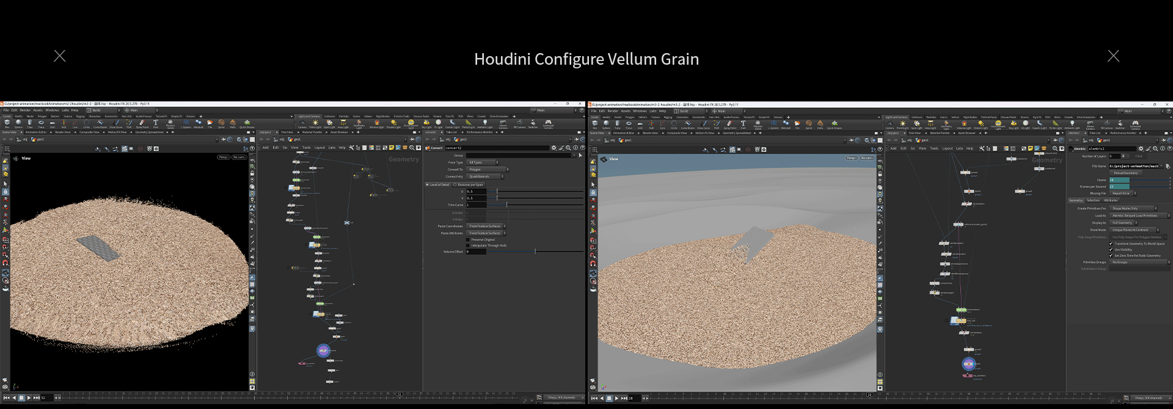The image size is (1173, 409).
Task: Choose the Torus shelf tool in convert2 window
Action: click(41, 124)
